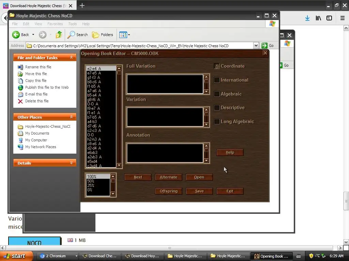349x261 pixels.
Task: Click Move this file
Action: pyautogui.click(x=36, y=74)
